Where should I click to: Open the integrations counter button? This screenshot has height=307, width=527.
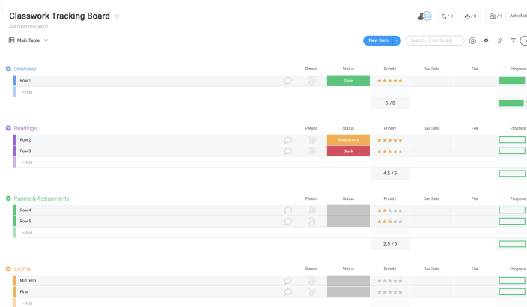point(447,16)
